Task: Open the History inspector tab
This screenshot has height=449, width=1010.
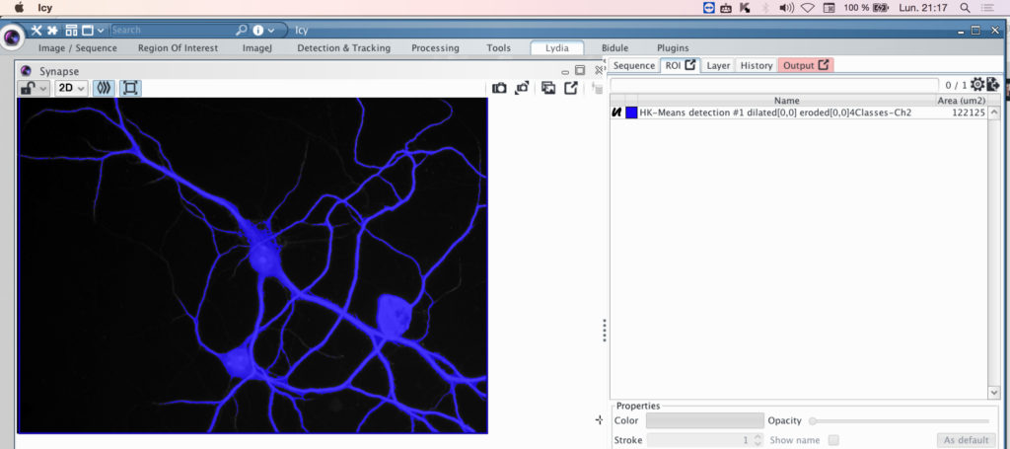Action: tap(757, 65)
